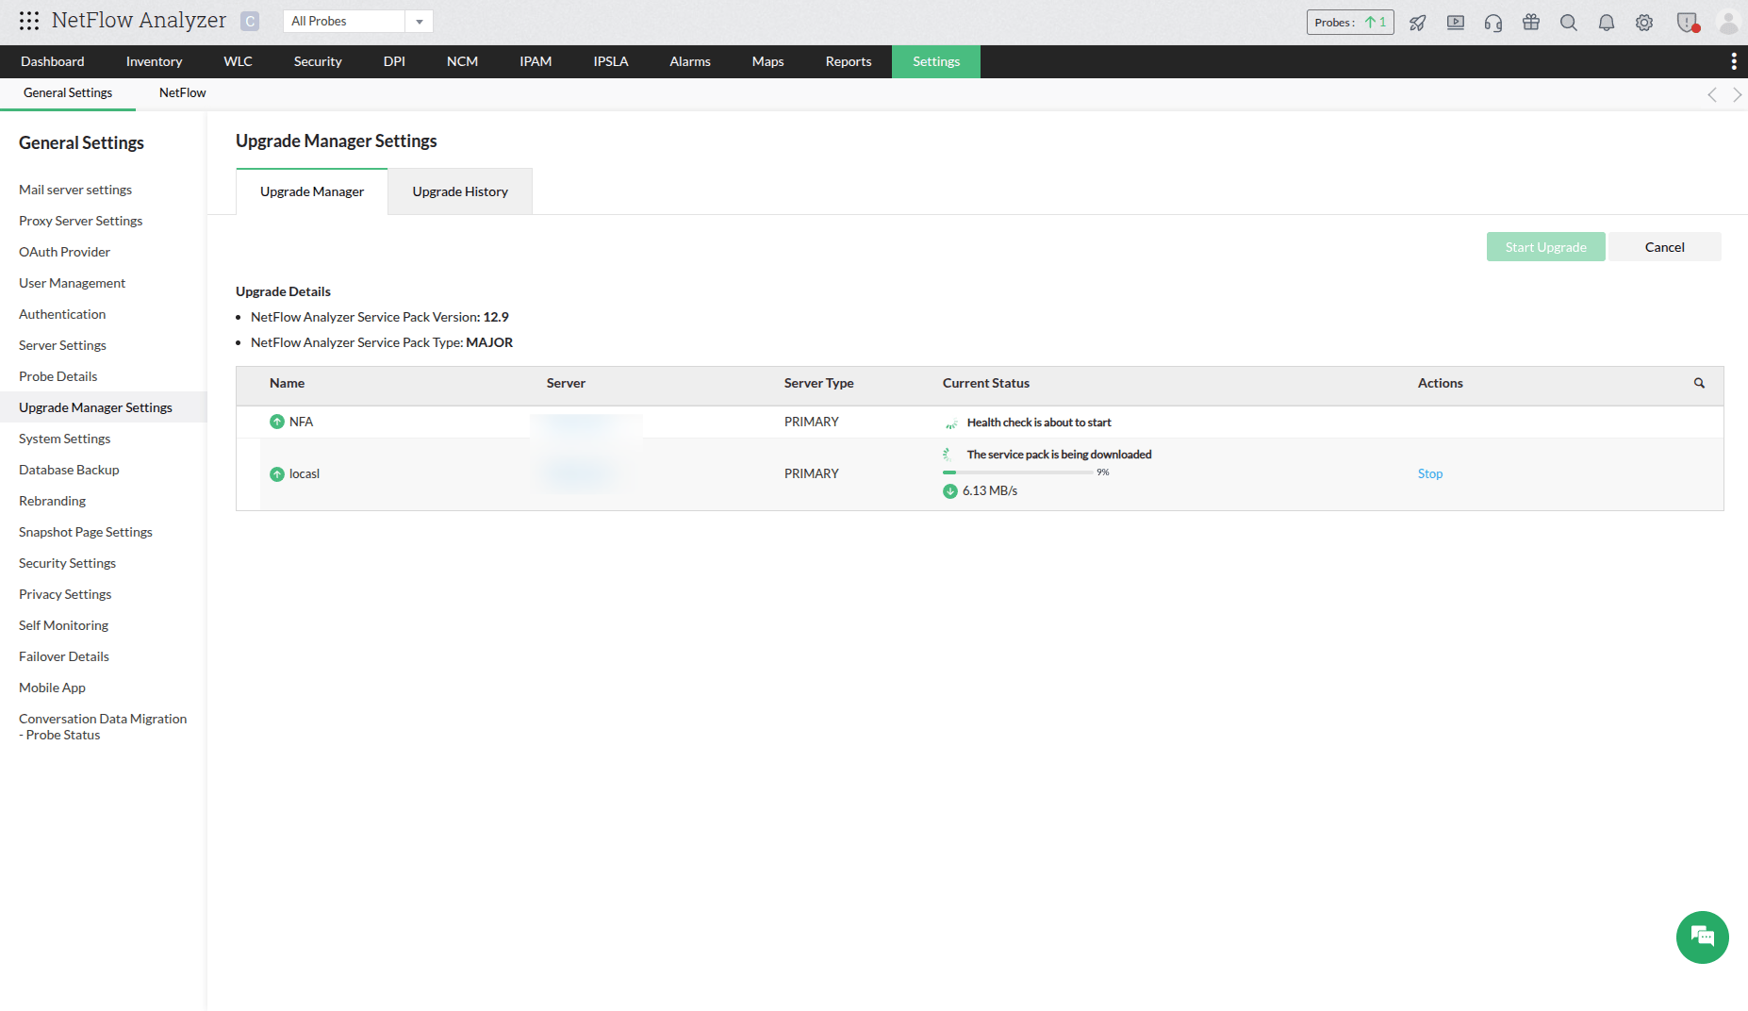Open User Management
Screen dimensions: 1748x1011
pyautogui.click(x=72, y=283)
